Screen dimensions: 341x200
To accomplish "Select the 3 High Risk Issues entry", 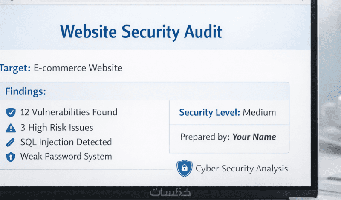I will [57, 127].
